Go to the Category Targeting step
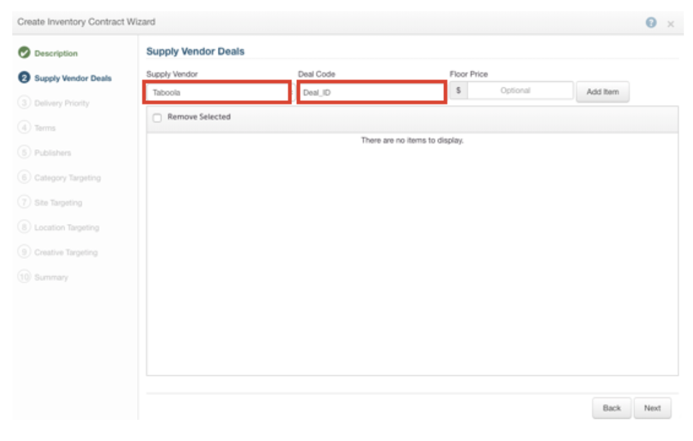 (x=67, y=178)
